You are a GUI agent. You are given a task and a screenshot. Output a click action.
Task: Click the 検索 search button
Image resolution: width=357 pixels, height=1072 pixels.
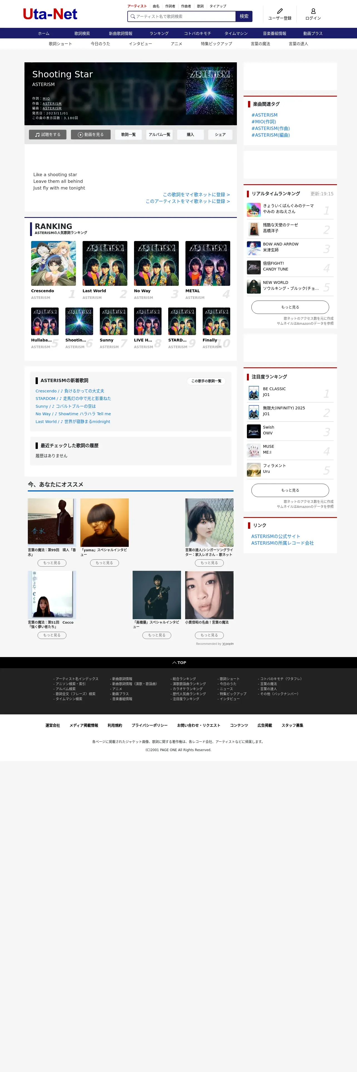point(244,16)
